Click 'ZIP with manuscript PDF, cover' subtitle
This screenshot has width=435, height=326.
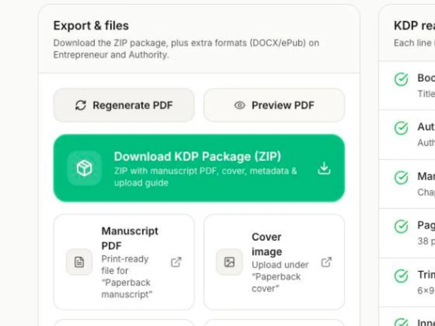point(206,177)
